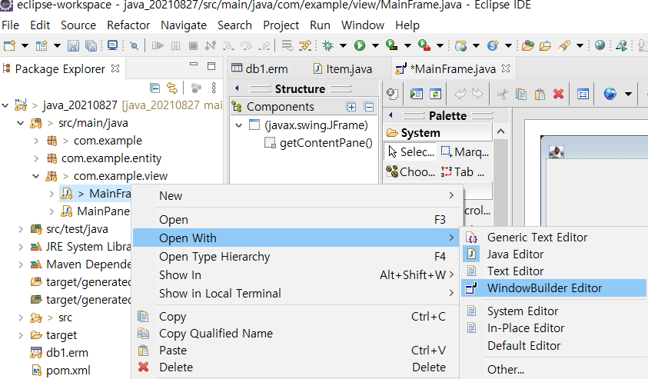Click Paste icon in WindowBuilder toolbar
The height and width of the screenshot is (379, 648).
(540, 95)
